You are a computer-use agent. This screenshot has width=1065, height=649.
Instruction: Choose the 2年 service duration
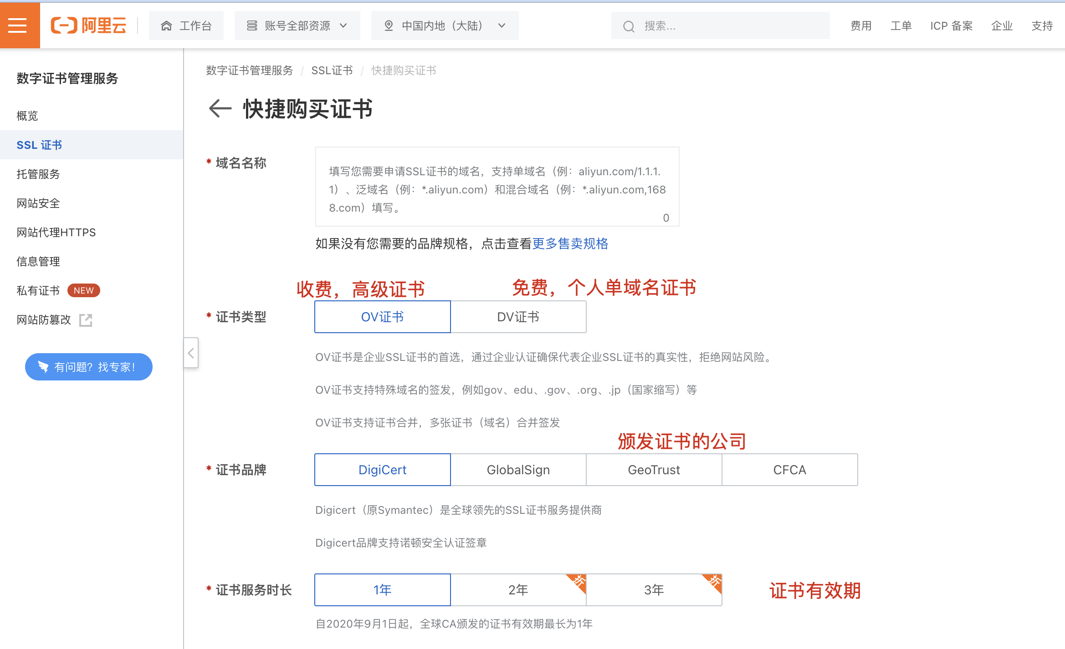click(x=518, y=590)
